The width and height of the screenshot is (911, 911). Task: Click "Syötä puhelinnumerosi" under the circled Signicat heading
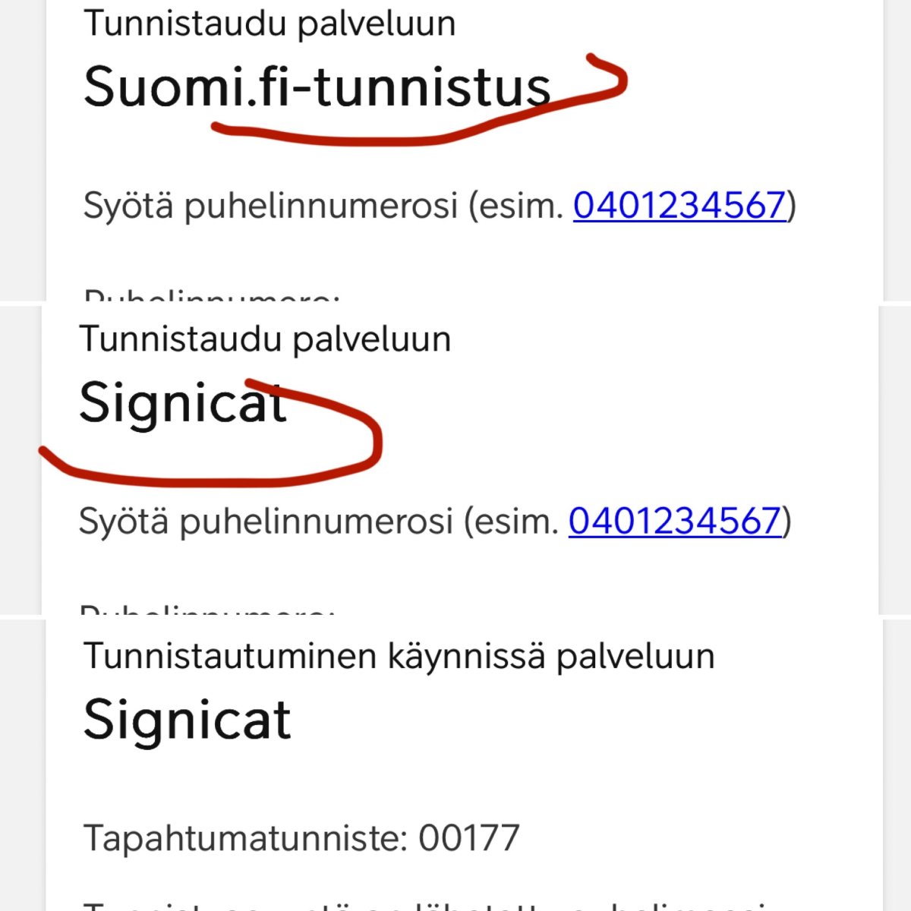[266, 521]
